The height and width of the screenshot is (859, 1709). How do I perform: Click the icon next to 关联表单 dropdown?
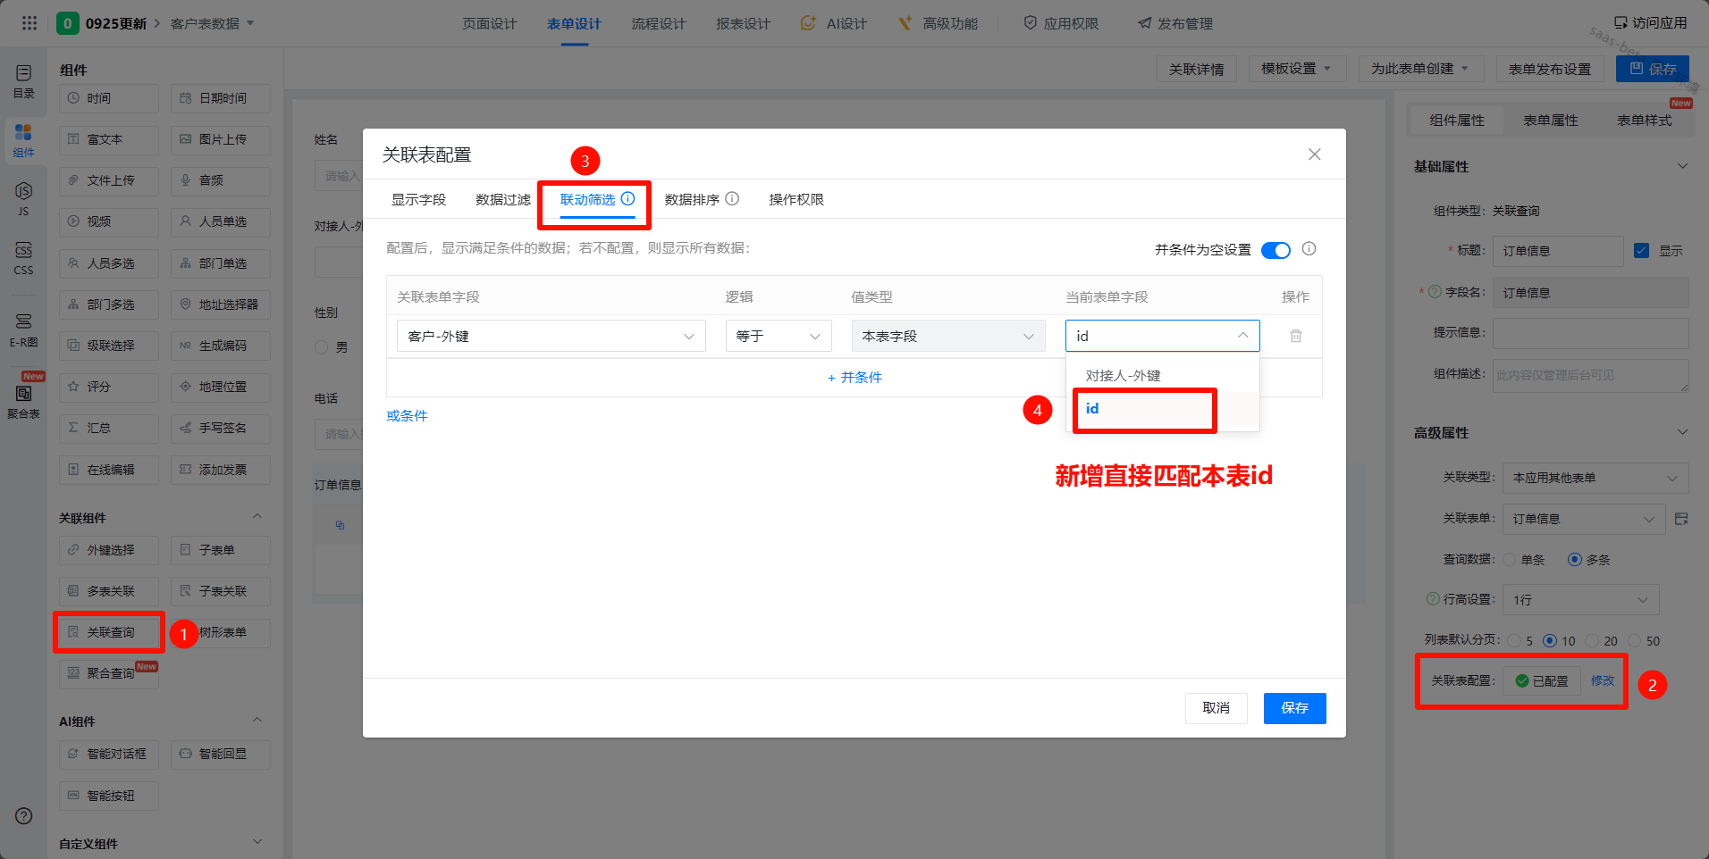1681,519
